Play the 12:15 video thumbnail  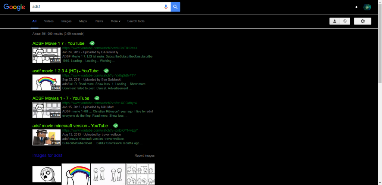[x=47, y=55]
